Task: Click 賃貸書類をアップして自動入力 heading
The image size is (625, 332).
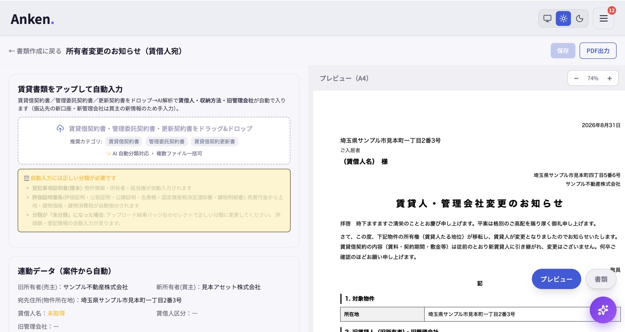Action: pos(70,89)
